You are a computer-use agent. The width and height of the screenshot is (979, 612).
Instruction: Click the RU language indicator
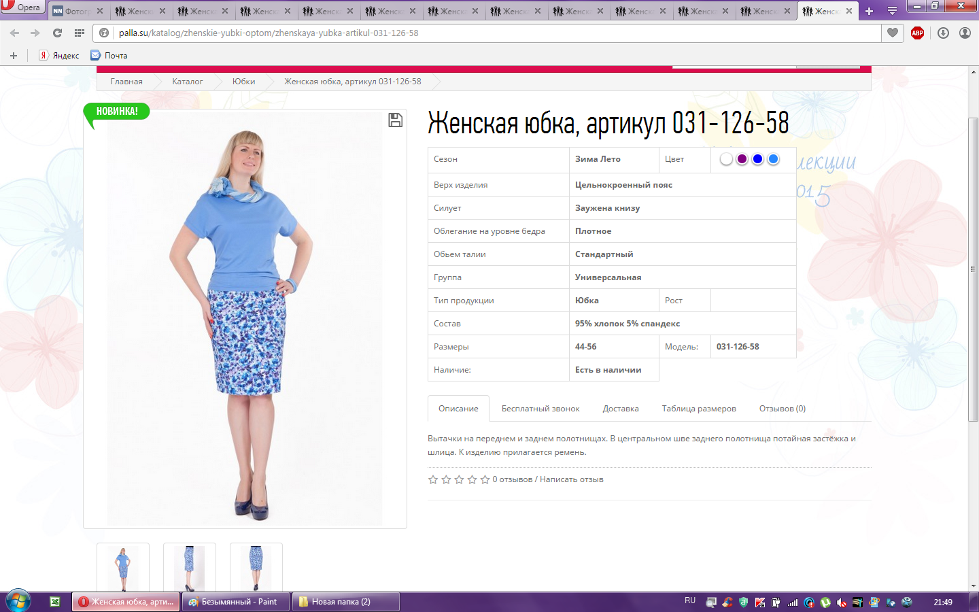click(x=690, y=601)
